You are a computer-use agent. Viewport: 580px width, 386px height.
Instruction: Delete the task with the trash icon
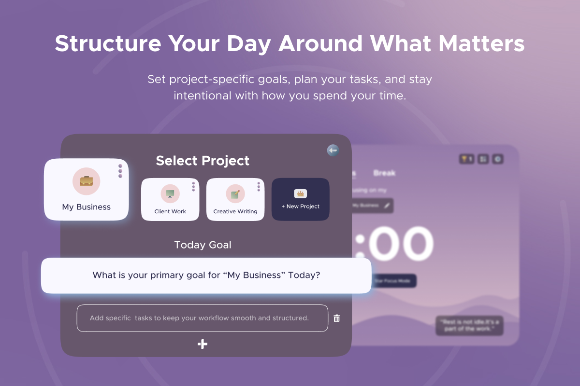pyautogui.click(x=337, y=318)
